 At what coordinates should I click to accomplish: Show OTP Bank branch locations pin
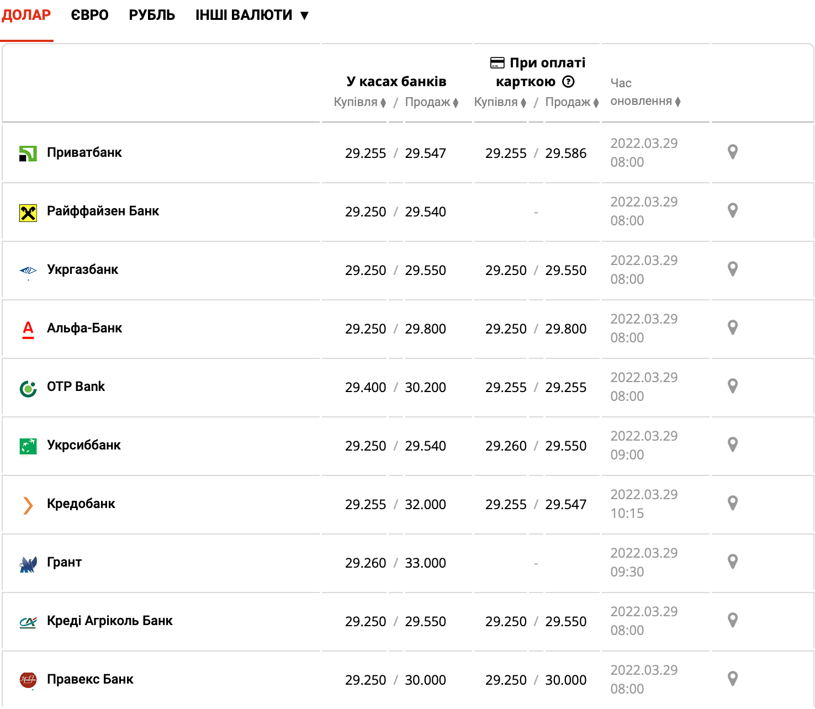tap(732, 386)
